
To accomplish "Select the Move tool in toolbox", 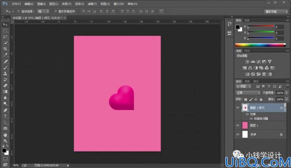I will tap(5, 25).
